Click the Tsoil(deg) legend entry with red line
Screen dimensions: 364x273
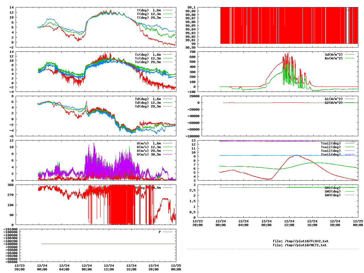(331, 143)
